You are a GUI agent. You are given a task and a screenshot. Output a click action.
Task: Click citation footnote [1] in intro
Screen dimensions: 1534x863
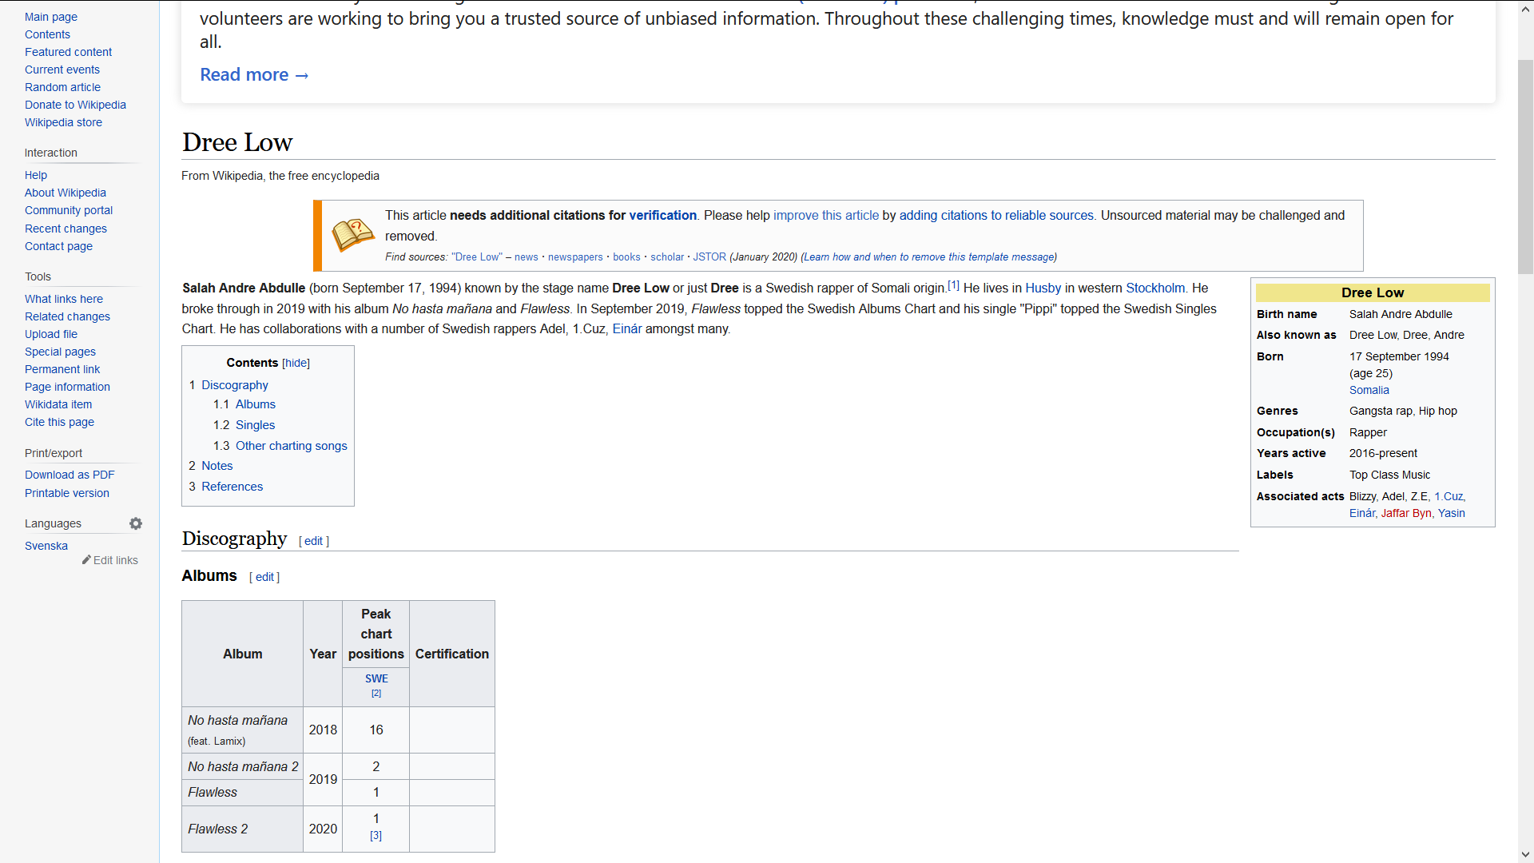953,285
